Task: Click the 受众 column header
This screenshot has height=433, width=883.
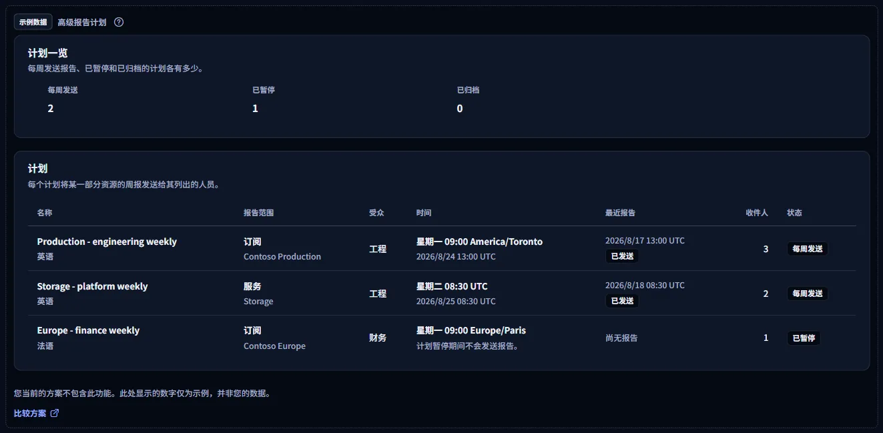Action: coord(376,212)
